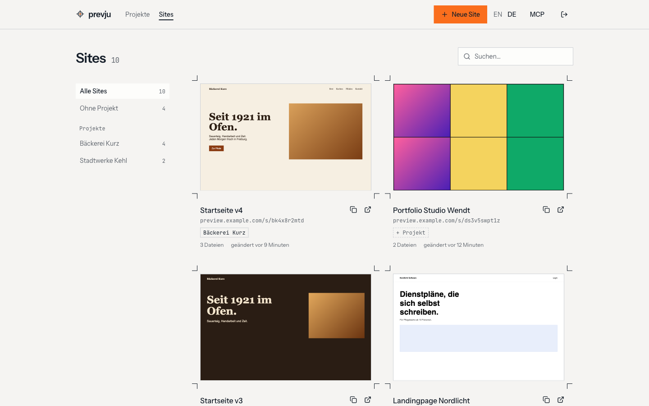This screenshot has width=649, height=406.
Task: Switch language to DE
Action: point(512,14)
